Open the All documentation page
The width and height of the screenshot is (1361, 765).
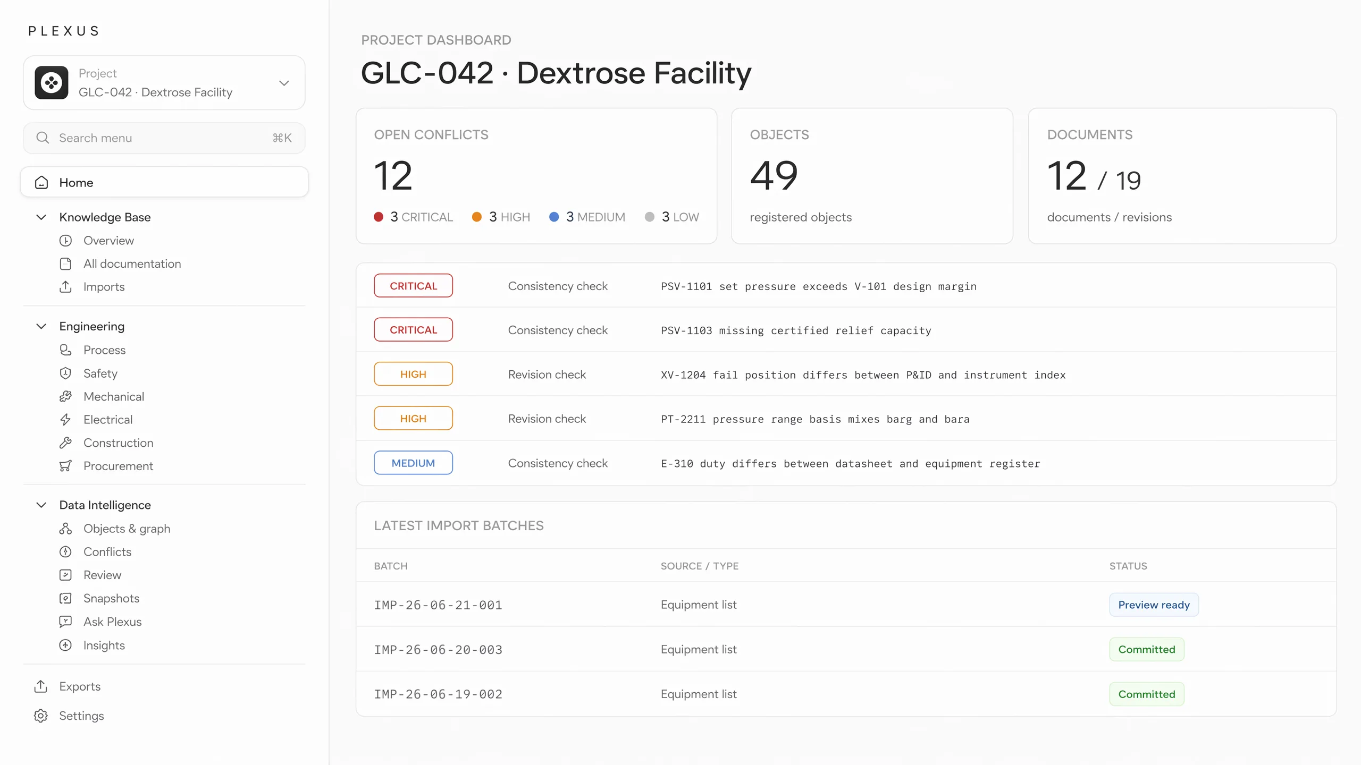pyautogui.click(x=132, y=264)
